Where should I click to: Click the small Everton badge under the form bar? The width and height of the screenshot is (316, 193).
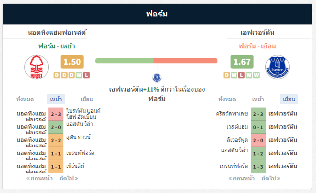pyautogui.click(x=157, y=77)
